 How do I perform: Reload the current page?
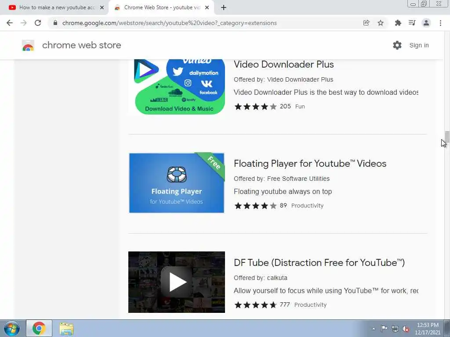[x=38, y=23]
